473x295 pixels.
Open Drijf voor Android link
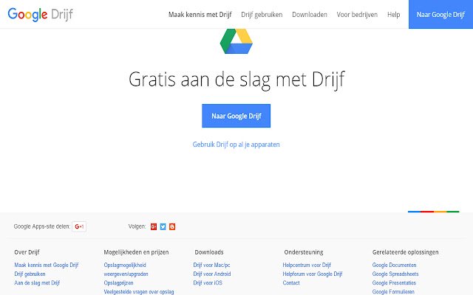pos(212,274)
